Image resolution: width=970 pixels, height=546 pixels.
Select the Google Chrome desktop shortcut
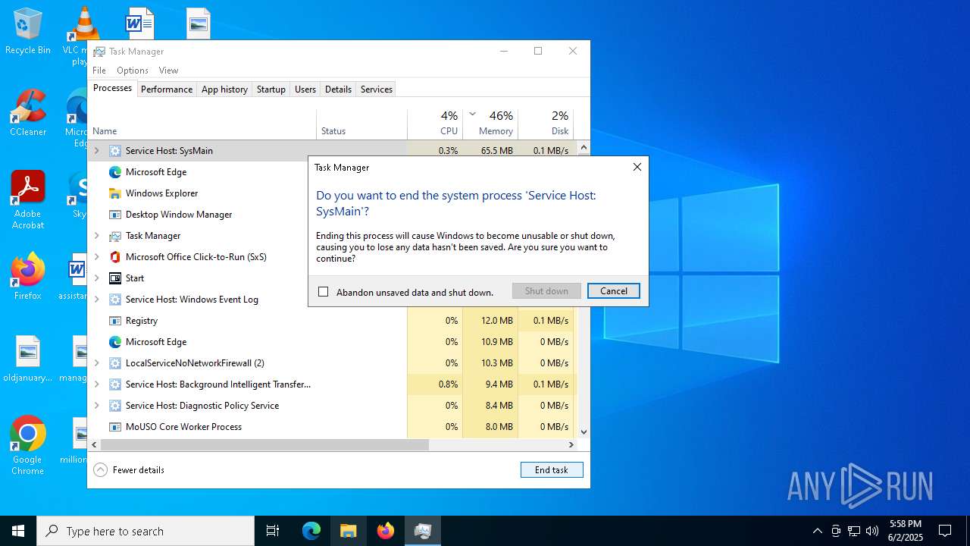pos(28,445)
